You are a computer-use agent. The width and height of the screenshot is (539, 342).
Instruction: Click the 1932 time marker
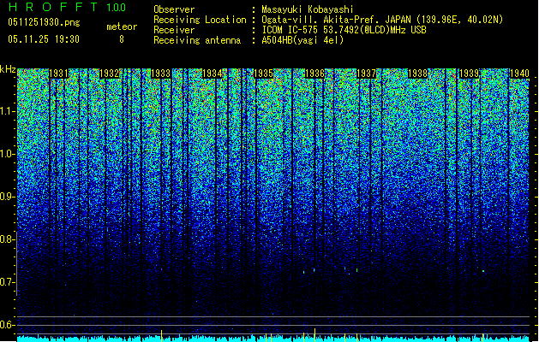click(110, 74)
